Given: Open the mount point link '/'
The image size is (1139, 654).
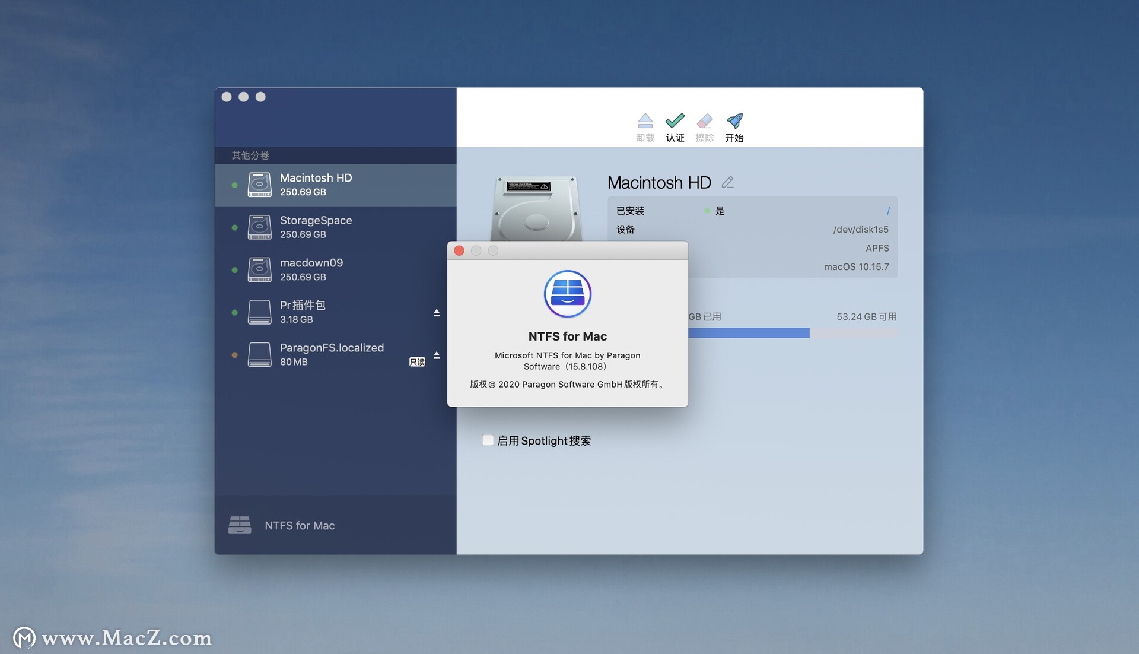Looking at the screenshot, I should point(887,211).
